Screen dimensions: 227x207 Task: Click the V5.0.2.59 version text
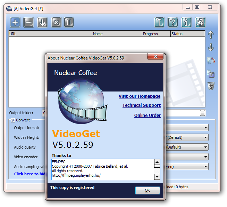pos(73,145)
